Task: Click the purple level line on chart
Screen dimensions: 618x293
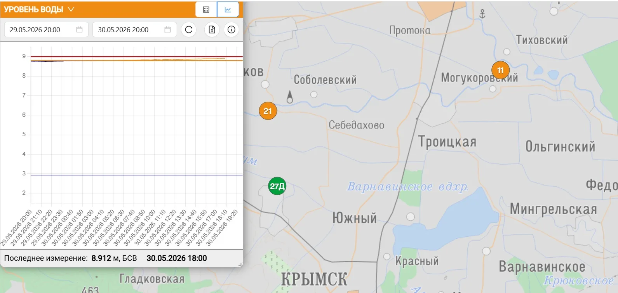Action: [x=137, y=175]
